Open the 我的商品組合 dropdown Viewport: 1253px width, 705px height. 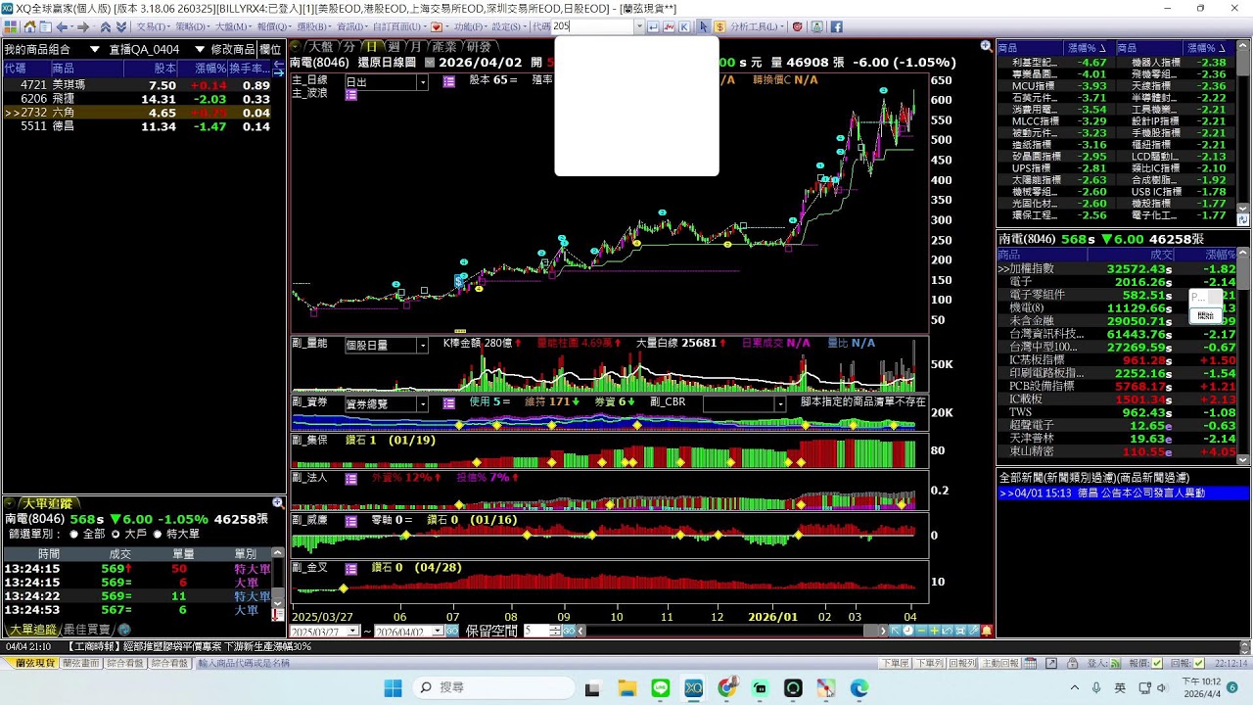coord(95,49)
